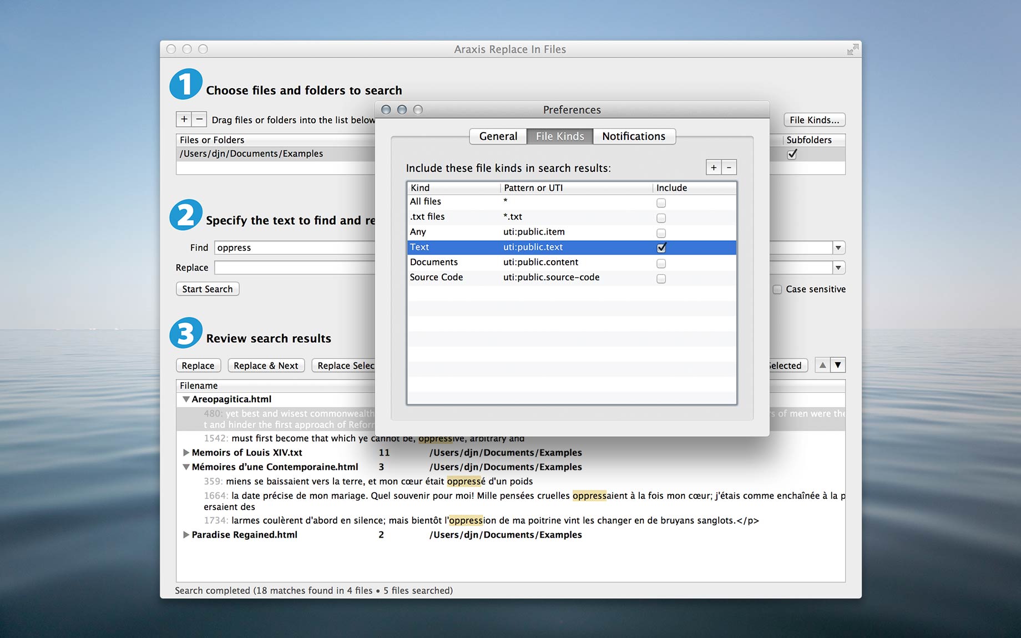The image size is (1021, 638).
Task: Enable Include for Documents kind
Action: tap(661, 263)
